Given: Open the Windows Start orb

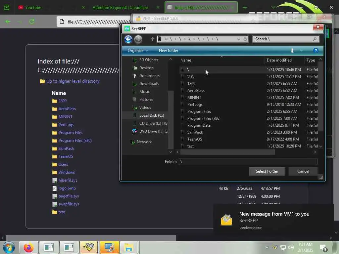Looking at the screenshot, I should point(9,247).
